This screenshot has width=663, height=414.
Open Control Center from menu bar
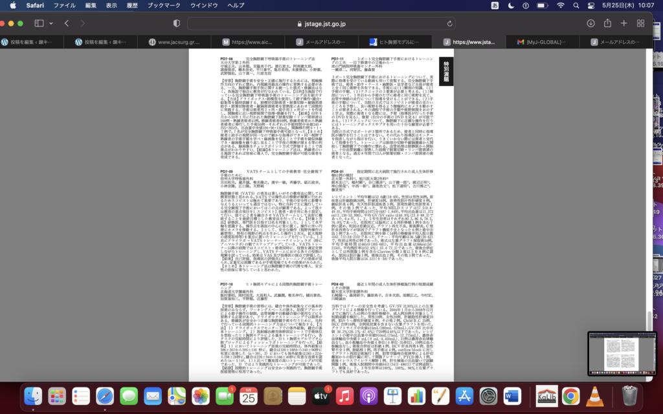point(592,5)
